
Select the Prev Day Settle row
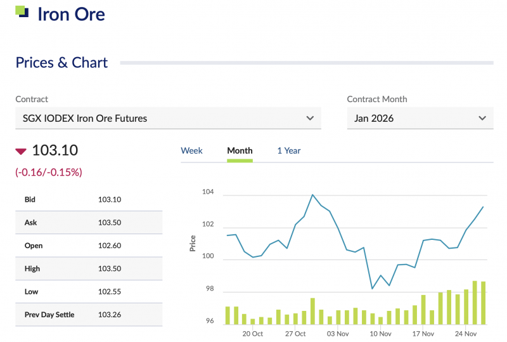coord(89,315)
